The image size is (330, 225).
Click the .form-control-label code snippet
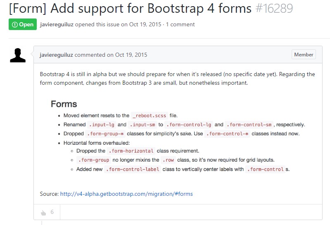[133, 169]
